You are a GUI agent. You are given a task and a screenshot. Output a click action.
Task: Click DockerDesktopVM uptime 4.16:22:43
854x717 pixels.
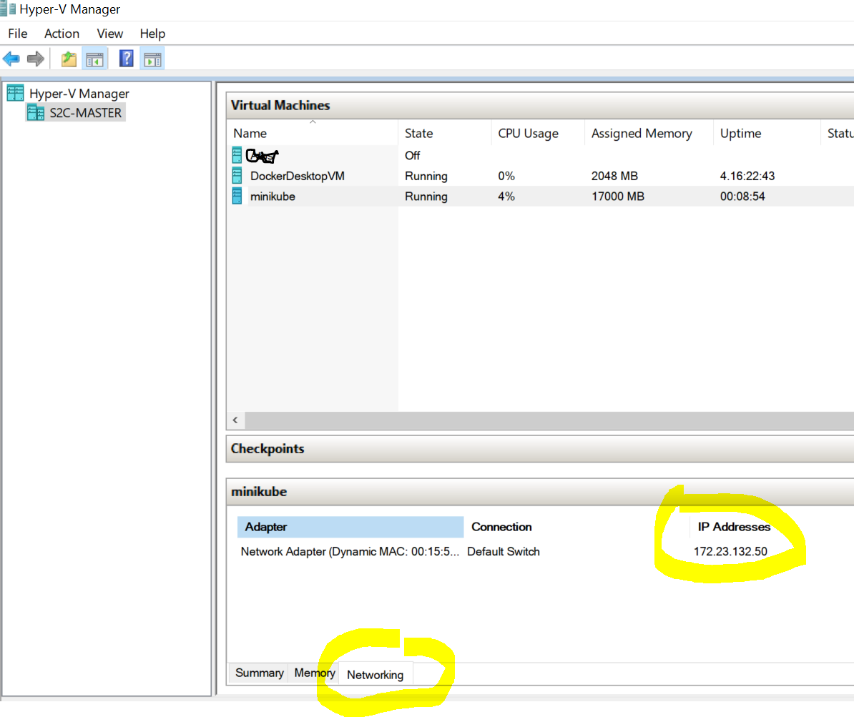coord(747,176)
